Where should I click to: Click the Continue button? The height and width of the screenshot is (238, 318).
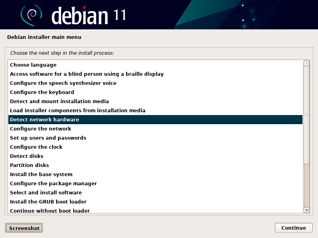[x=294, y=228]
